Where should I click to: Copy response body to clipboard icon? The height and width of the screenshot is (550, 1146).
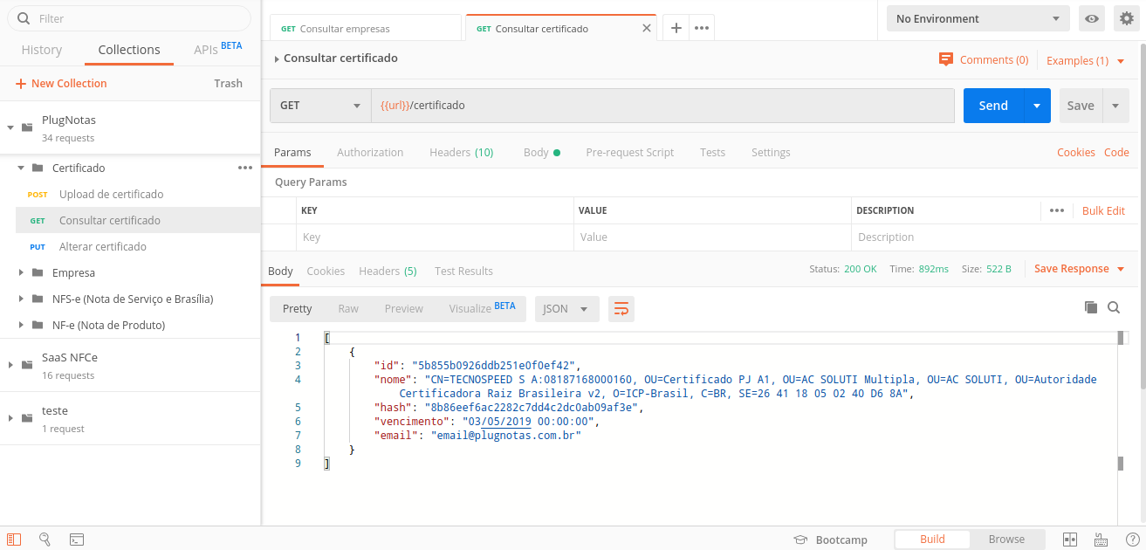coord(1090,307)
